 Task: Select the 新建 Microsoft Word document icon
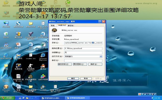(18, 89)
